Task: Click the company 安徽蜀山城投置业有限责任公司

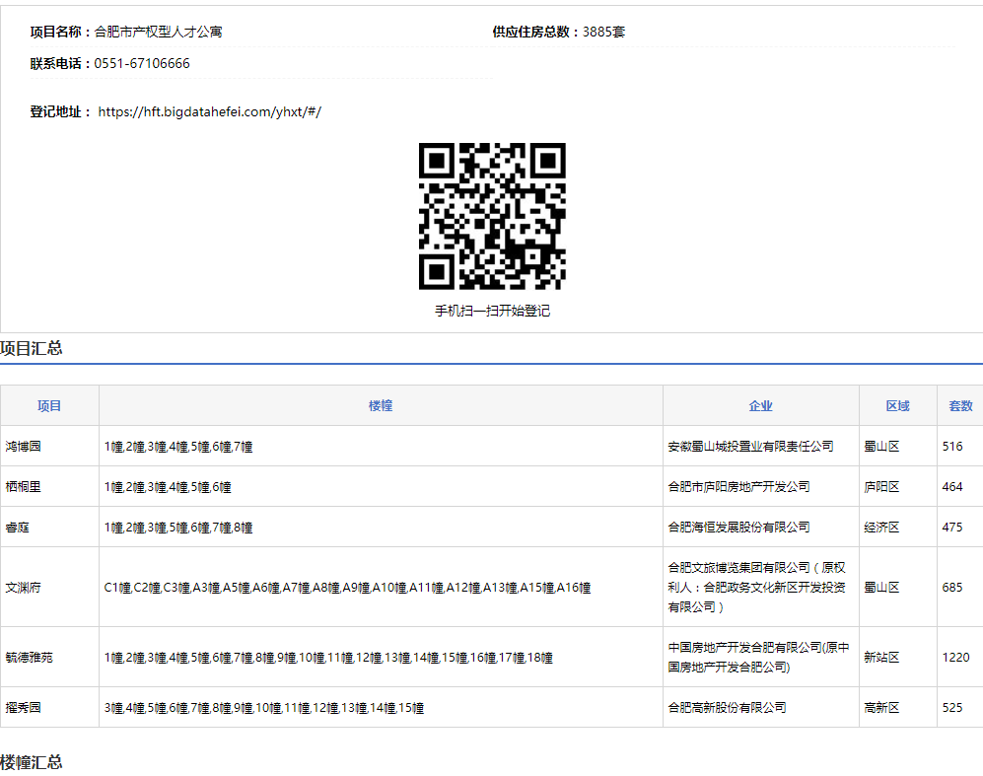Action: pyautogui.click(x=750, y=447)
